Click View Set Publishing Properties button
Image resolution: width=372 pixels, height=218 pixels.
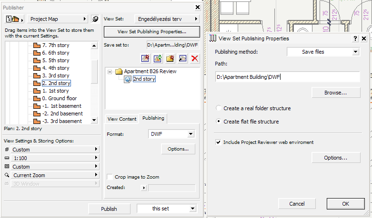point(152,32)
